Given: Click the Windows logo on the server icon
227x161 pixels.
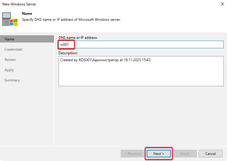Looking at the screenshot, I should pos(13,22).
